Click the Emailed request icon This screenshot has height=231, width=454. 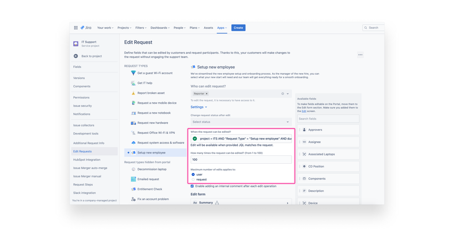pyautogui.click(x=133, y=179)
